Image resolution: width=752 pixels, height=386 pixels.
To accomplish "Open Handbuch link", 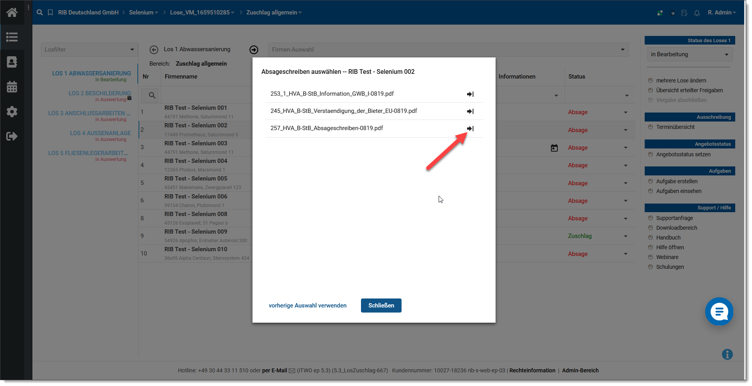I will pos(668,238).
